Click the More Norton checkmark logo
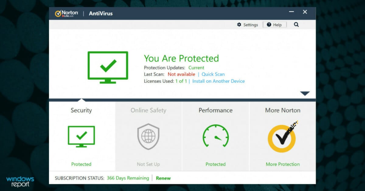The width and height of the screenshot is (365, 191). pyautogui.click(x=283, y=136)
